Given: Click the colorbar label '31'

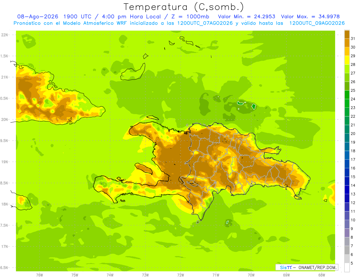Looking at the screenshot, I should coord(353,39).
